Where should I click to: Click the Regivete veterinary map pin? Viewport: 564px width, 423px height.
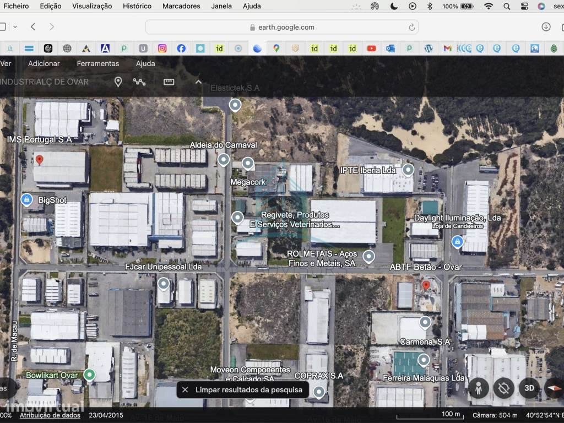click(x=237, y=218)
